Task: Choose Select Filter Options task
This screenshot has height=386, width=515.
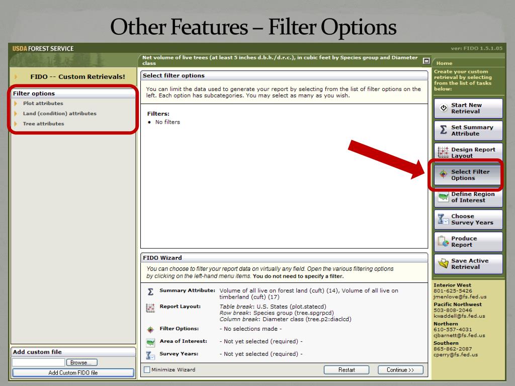Action: (467, 174)
